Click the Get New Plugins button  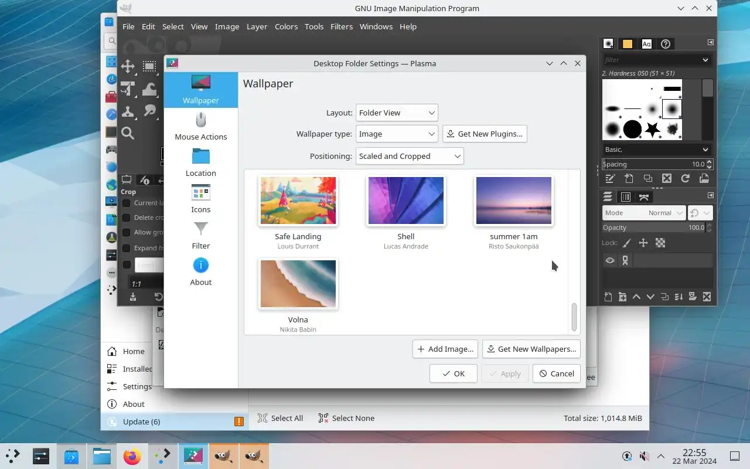coord(485,134)
